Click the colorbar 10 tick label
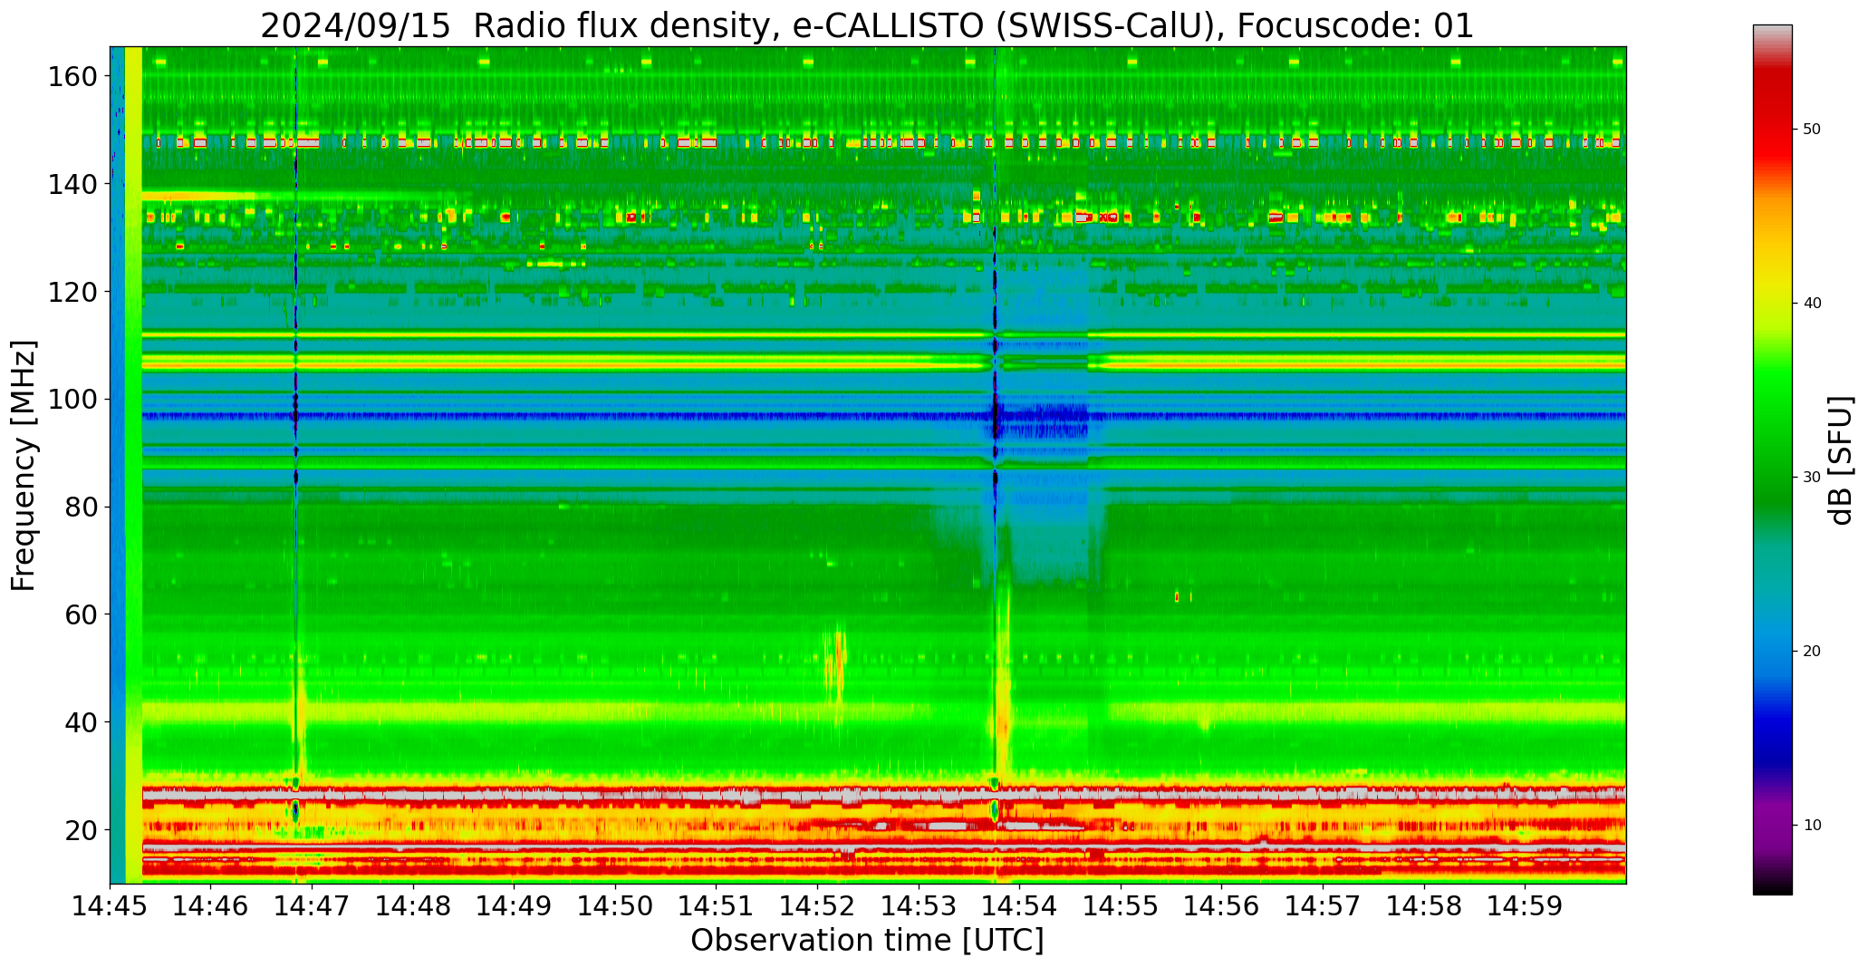The height and width of the screenshot is (967, 1868). tap(1812, 826)
